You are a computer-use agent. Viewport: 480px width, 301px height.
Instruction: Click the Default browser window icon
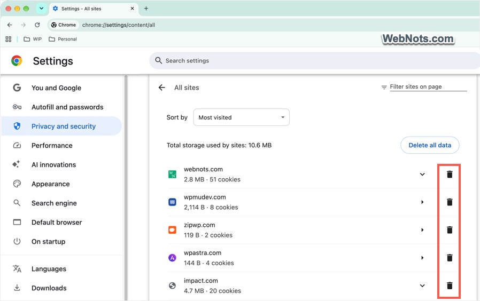(17, 222)
